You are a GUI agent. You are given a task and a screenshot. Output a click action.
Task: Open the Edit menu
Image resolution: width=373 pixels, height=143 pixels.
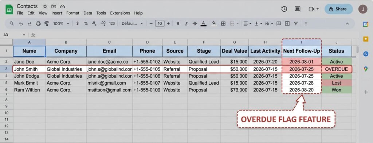pos(31,13)
